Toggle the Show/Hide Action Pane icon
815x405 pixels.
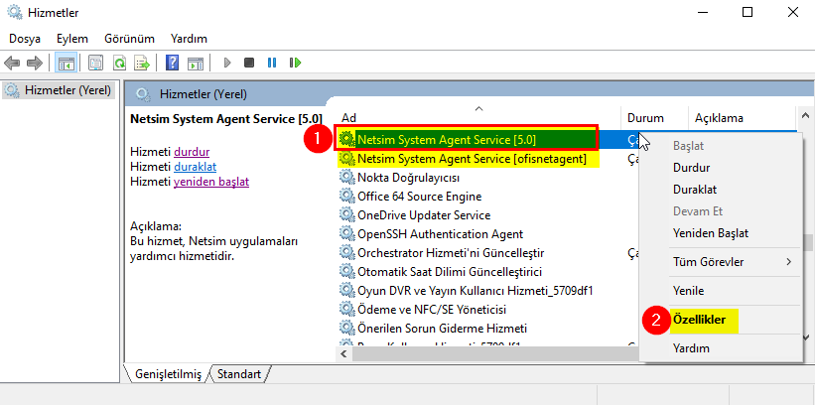[196, 64]
